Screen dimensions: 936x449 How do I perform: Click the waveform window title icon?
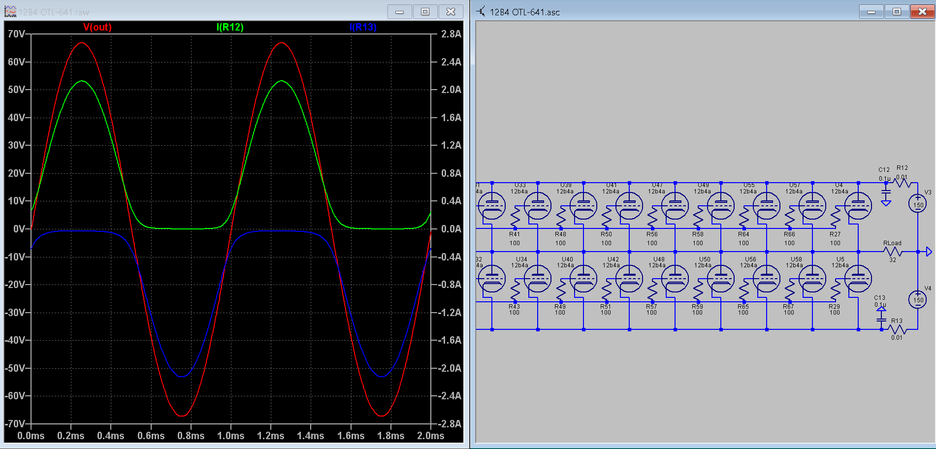pyautogui.click(x=10, y=11)
